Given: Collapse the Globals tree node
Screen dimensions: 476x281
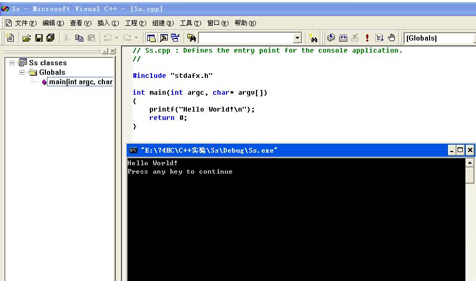Looking at the screenshot, I should click(22, 73).
